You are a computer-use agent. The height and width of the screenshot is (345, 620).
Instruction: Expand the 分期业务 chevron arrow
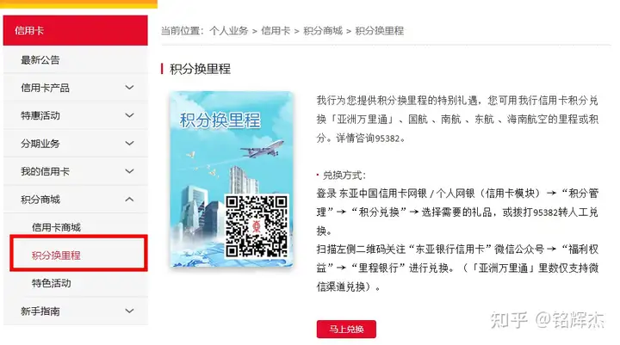coord(129,143)
